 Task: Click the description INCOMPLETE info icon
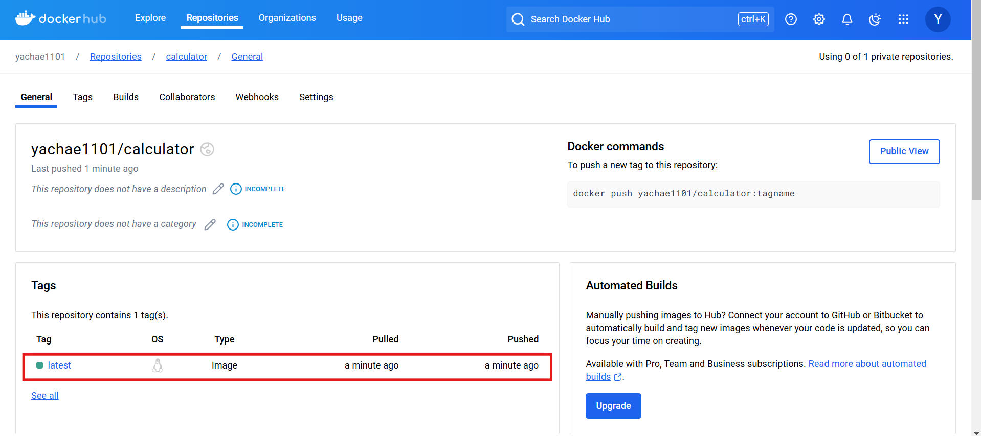tap(236, 189)
